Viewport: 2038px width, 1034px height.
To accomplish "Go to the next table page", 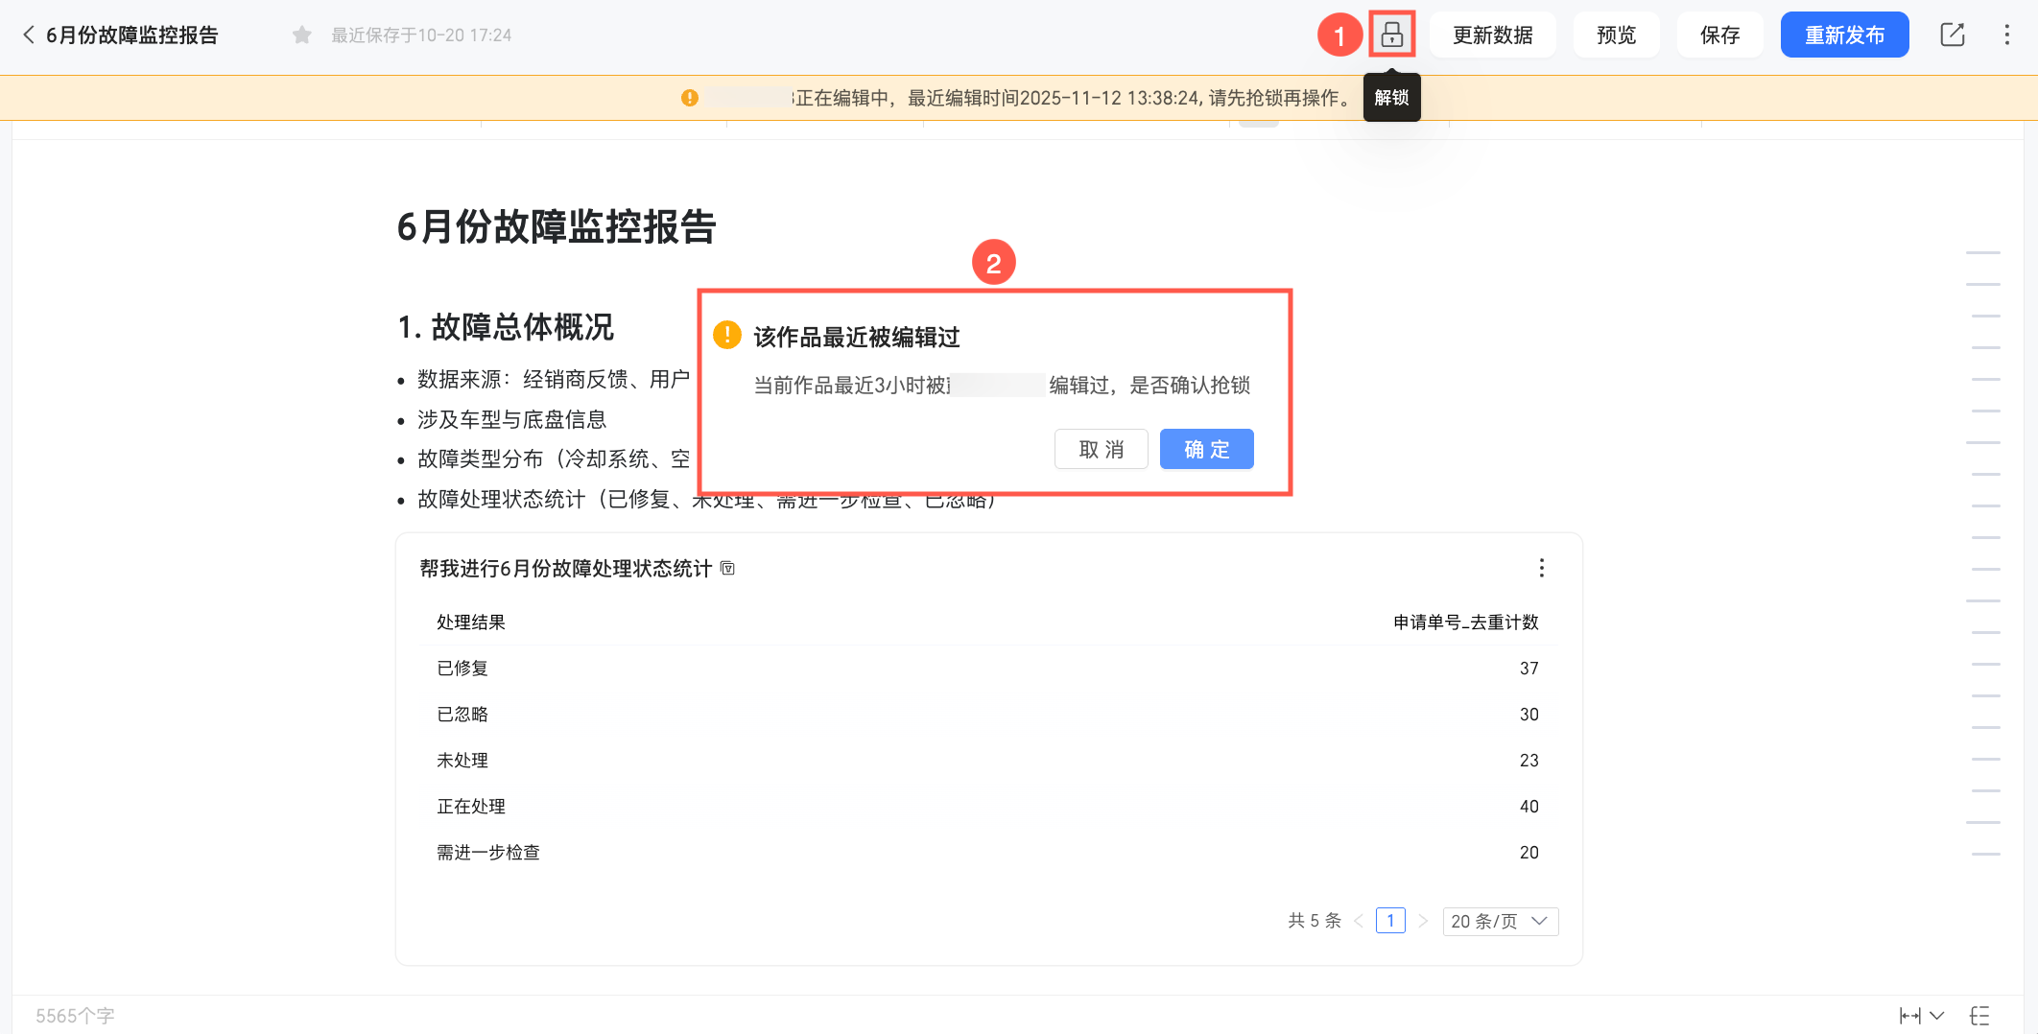I will tap(1423, 921).
